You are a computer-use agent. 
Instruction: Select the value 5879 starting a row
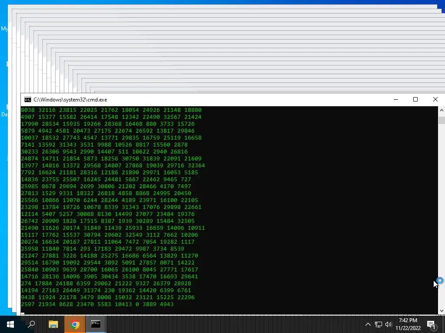(x=27, y=131)
